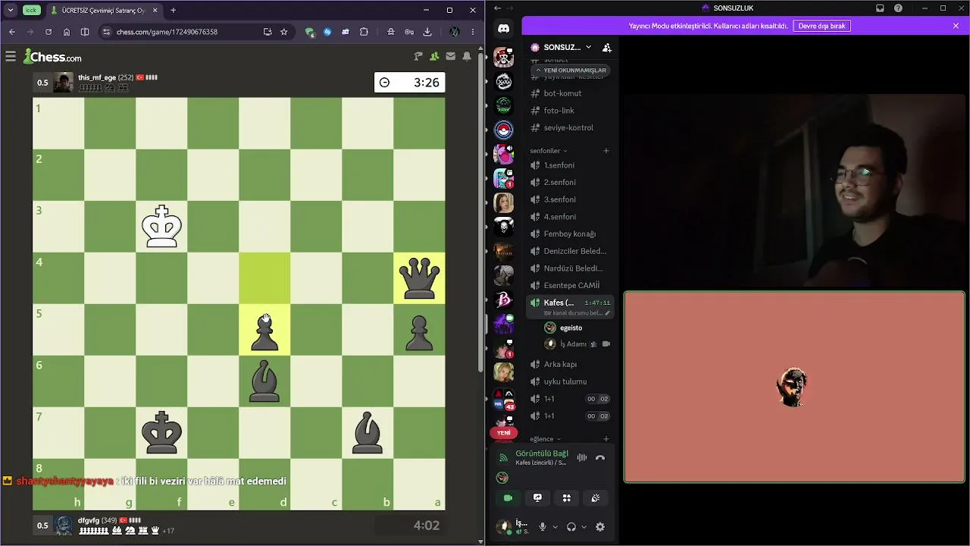The height and width of the screenshot is (546, 970).
Task: Invite people to SONSUZLUK server icon
Action: [606, 47]
